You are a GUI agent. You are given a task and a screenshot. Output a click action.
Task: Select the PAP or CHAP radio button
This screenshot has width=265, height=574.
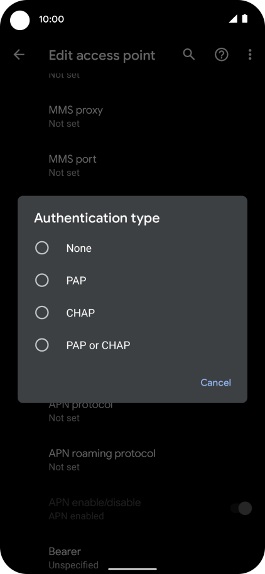pyautogui.click(x=41, y=345)
